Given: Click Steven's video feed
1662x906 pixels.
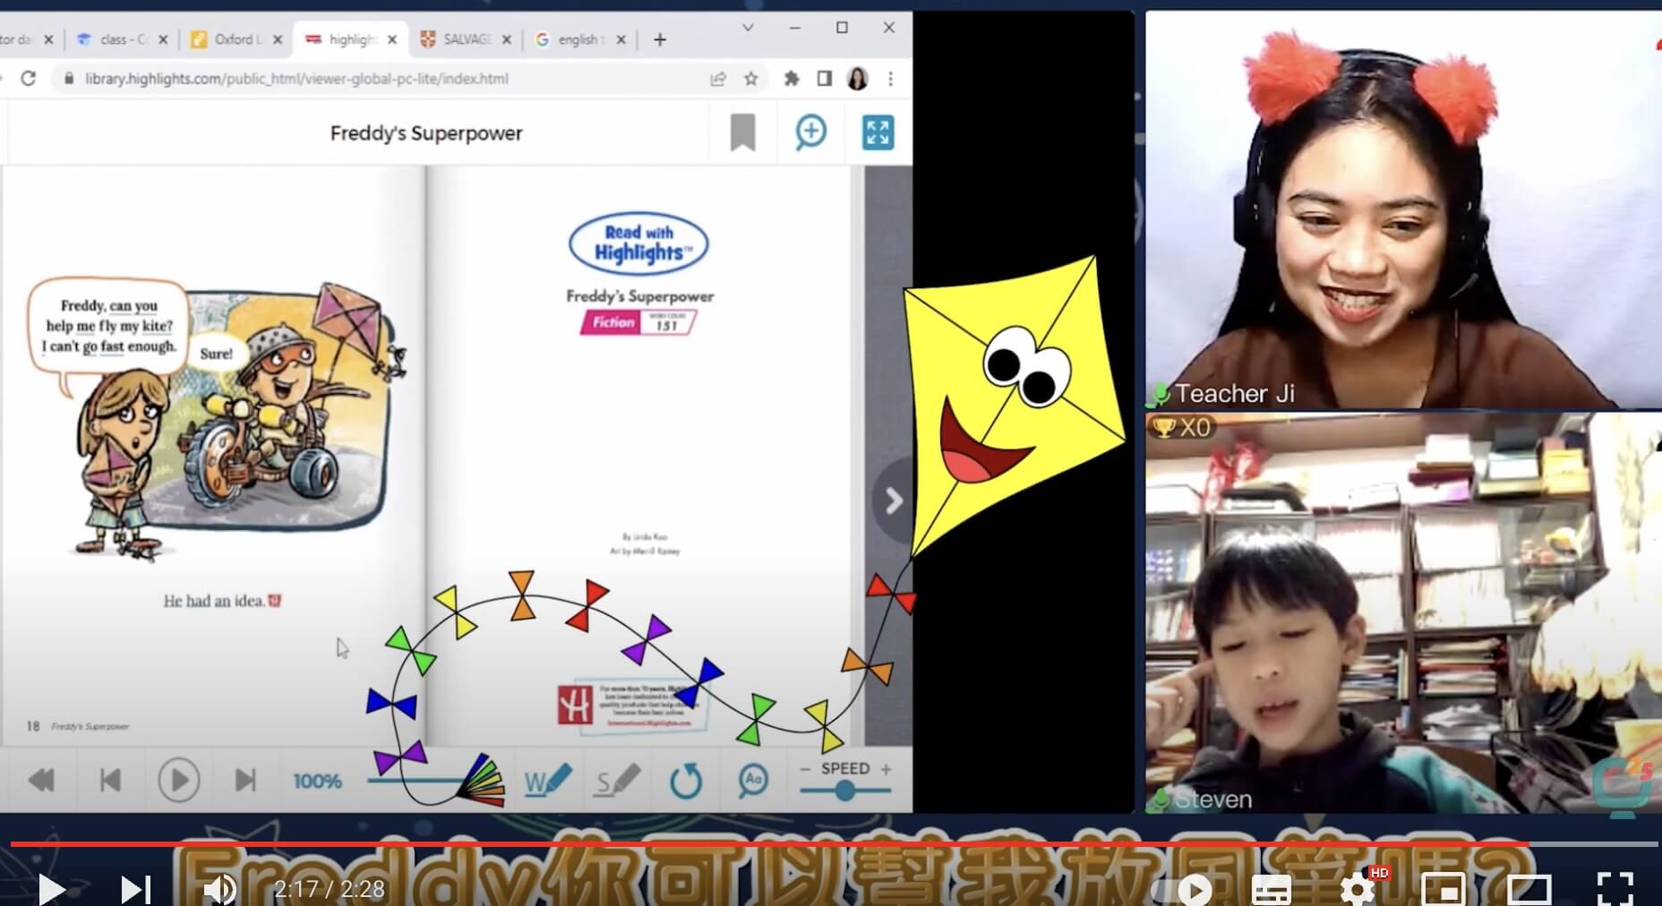Looking at the screenshot, I should [1403, 613].
